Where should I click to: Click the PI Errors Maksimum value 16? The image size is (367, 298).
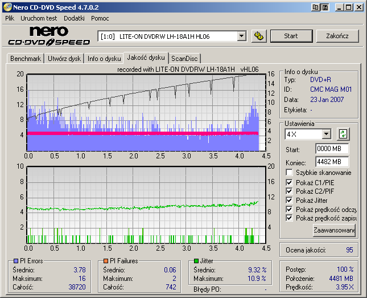pyautogui.click(x=82, y=278)
